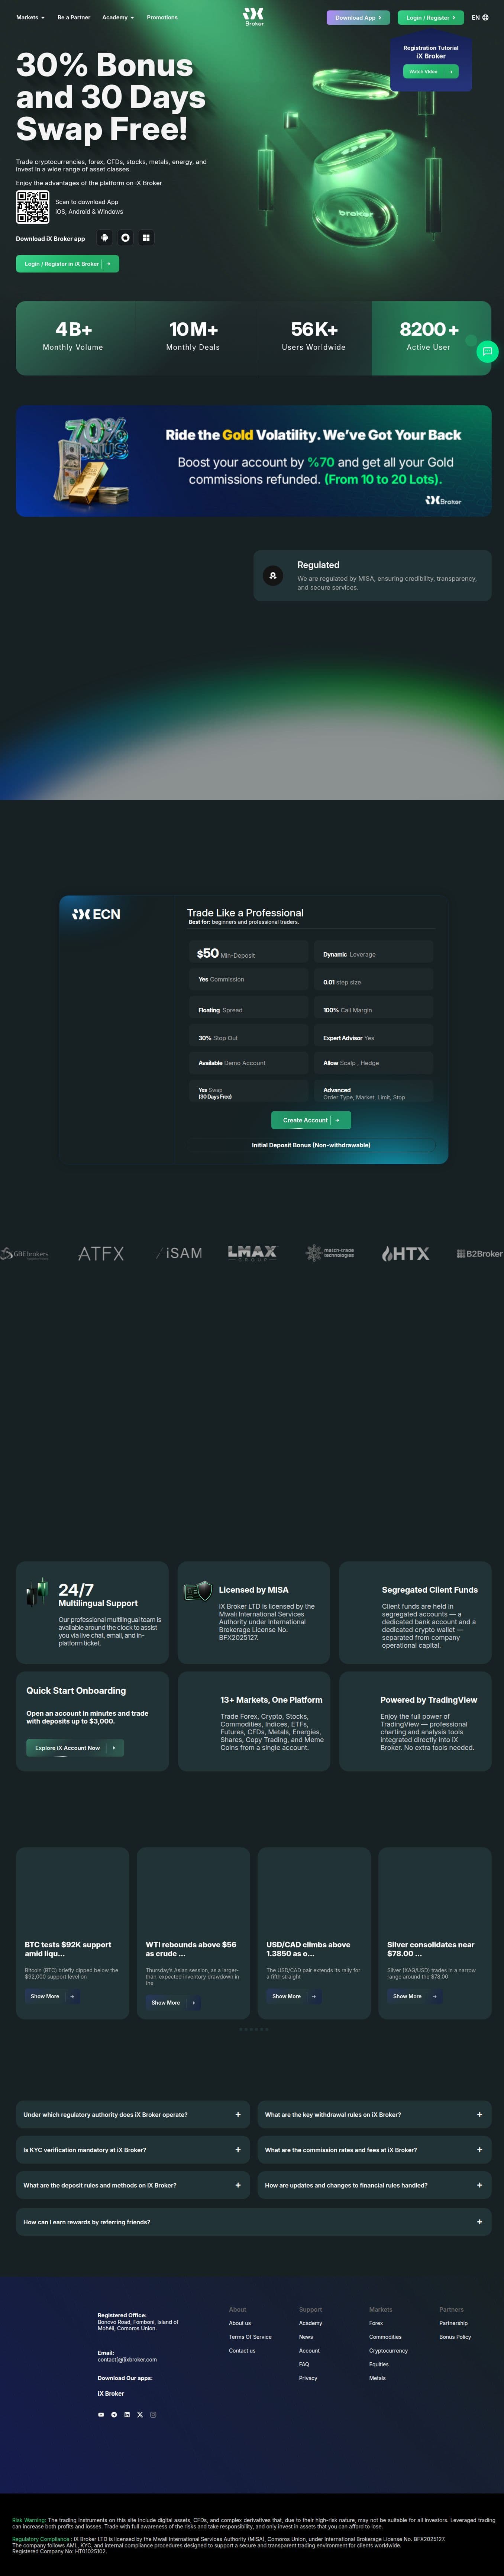504x2576 pixels.
Task: Click Create Account button on ECN card
Action: (x=311, y=1120)
